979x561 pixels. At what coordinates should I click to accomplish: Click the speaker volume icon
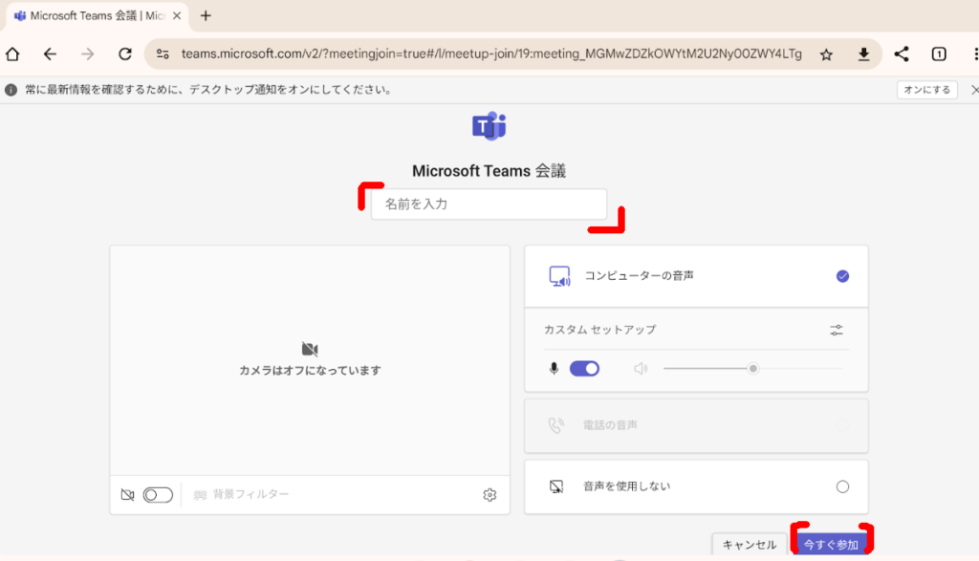tap(641, 369)
